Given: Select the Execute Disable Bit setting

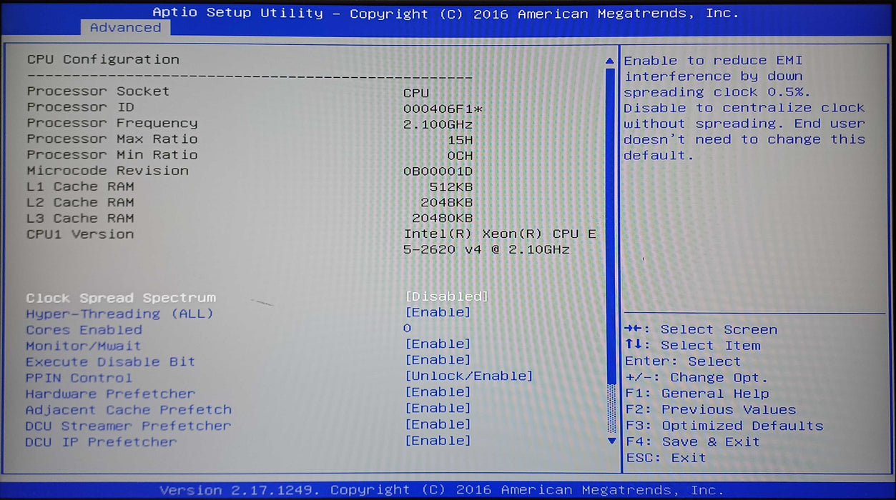Looking at the screenshot, I should [x=110, y=362].
